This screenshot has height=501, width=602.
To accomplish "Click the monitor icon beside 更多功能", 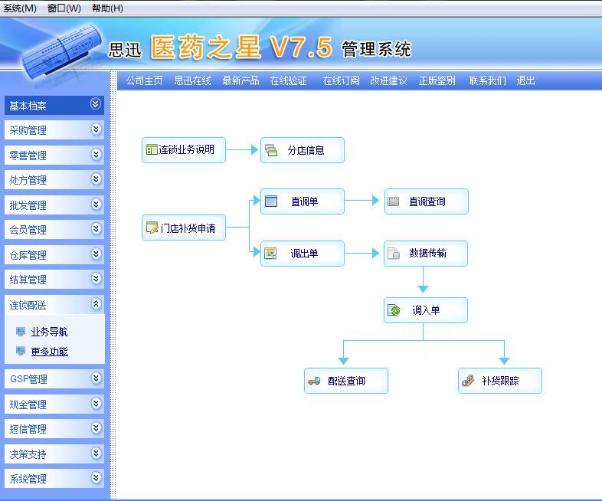I will click(x=21, y=351).
